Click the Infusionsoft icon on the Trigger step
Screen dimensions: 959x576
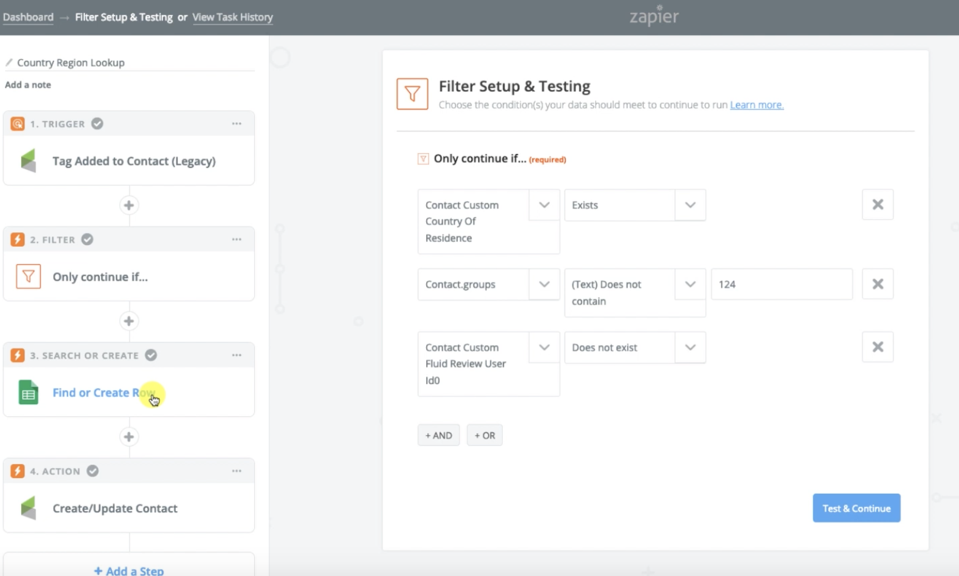(x=28, y=161)
